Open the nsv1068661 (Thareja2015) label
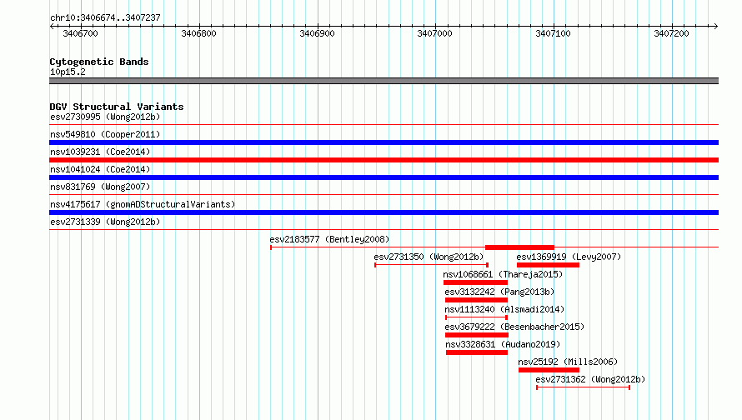742x420 pixels. click(x=503, y=274)
